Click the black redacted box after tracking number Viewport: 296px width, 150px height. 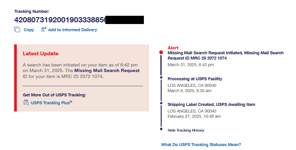click(x=124, y=20)
